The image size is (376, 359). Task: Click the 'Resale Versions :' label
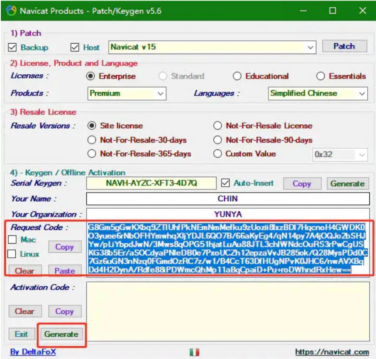click(x=43, y=126)
